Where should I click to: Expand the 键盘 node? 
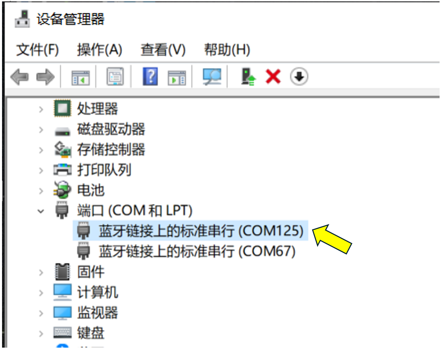pos(41,333)
